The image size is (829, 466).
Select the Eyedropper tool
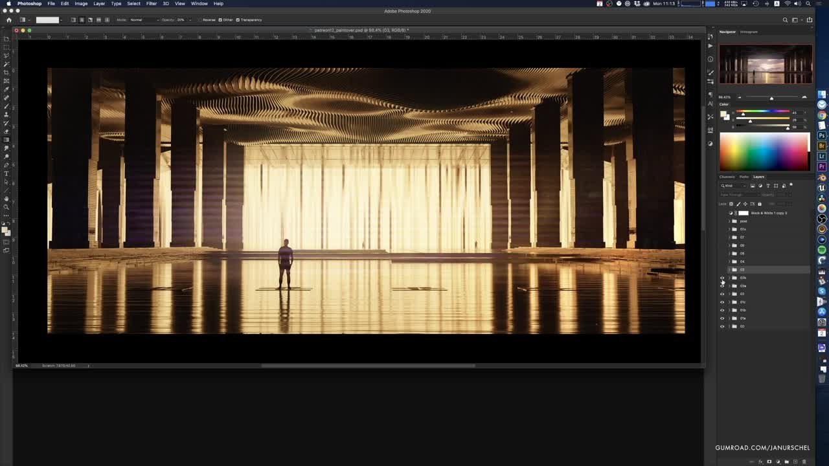click(6, 89)
